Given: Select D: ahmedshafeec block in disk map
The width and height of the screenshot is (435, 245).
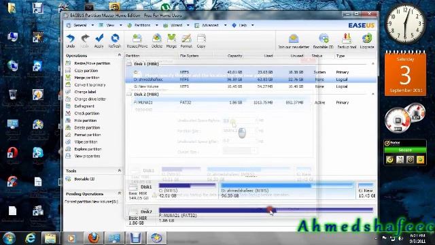Looking at the screenshot, I should [287, 191].
